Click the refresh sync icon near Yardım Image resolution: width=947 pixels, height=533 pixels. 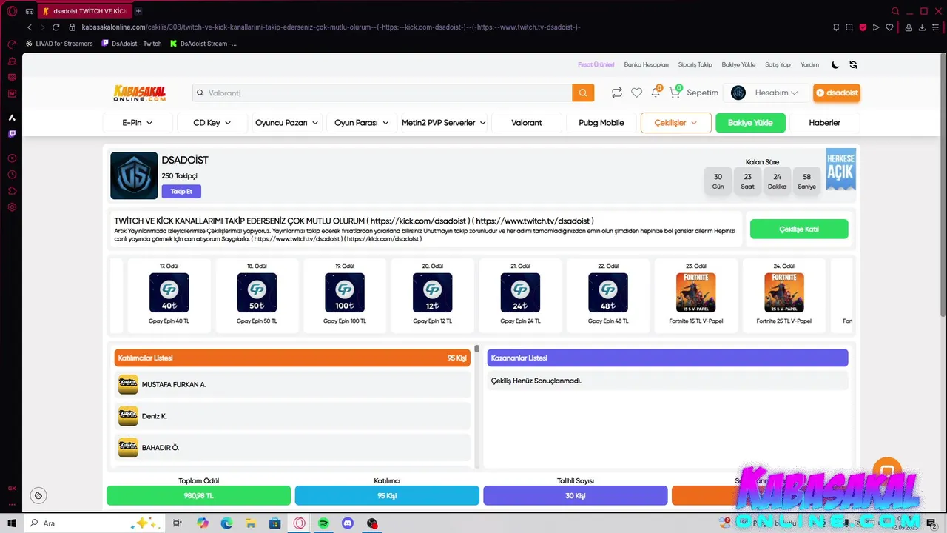coord(853,64)
